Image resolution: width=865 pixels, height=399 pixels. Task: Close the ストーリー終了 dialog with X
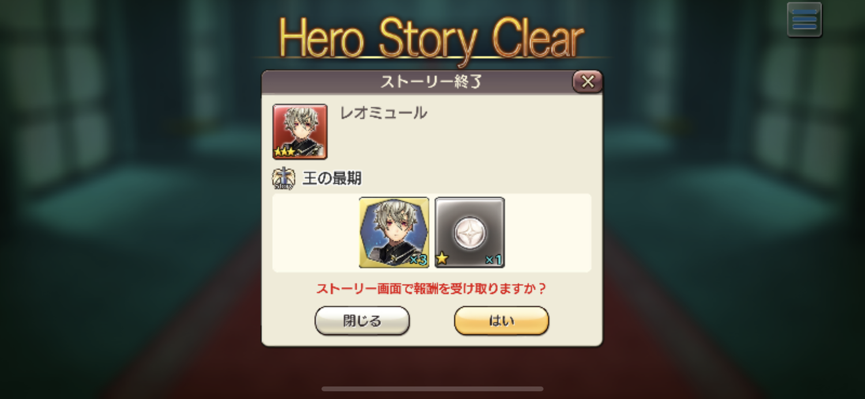click(588, 82)
